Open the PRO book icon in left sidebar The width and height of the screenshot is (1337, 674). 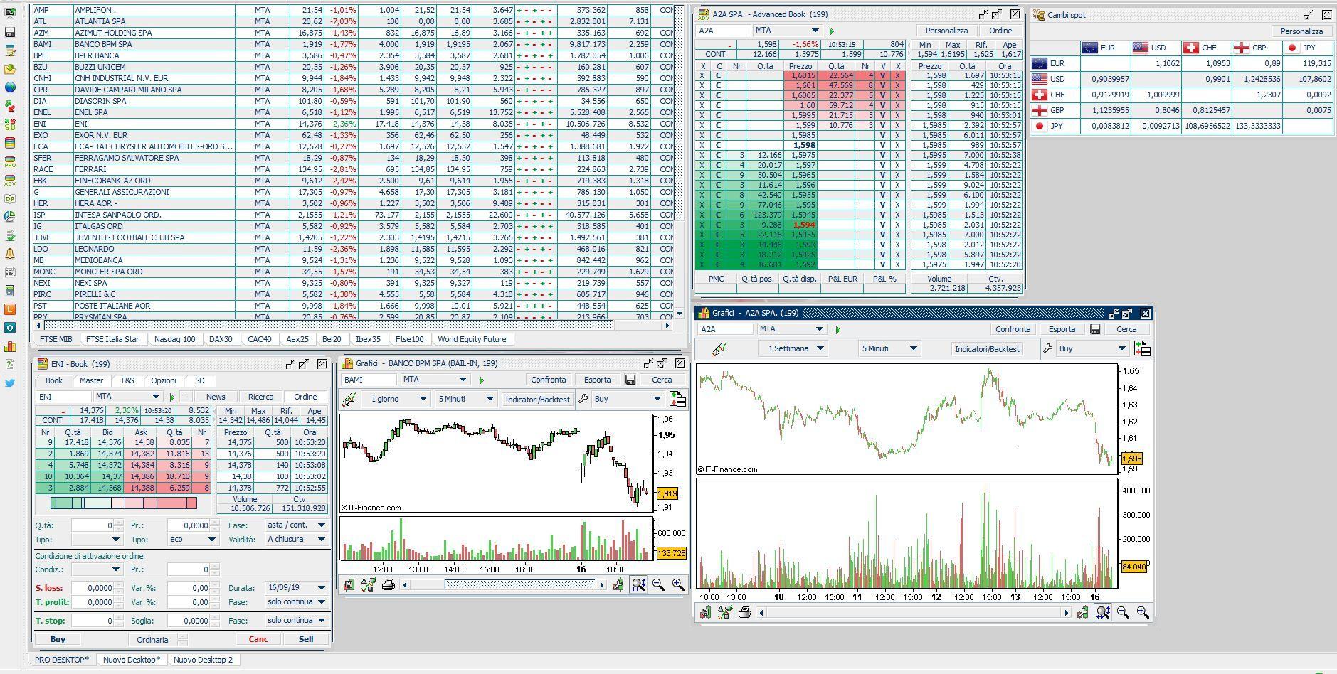pyautogui.click(x=10, y=161)
